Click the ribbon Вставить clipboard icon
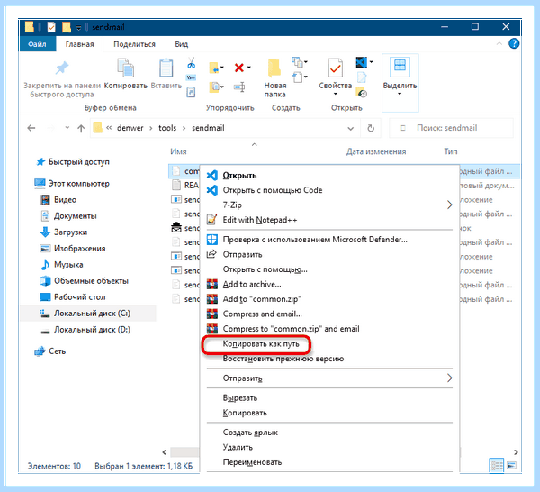The height and width of the screenshot is (492, 540). tap(166, 68)
